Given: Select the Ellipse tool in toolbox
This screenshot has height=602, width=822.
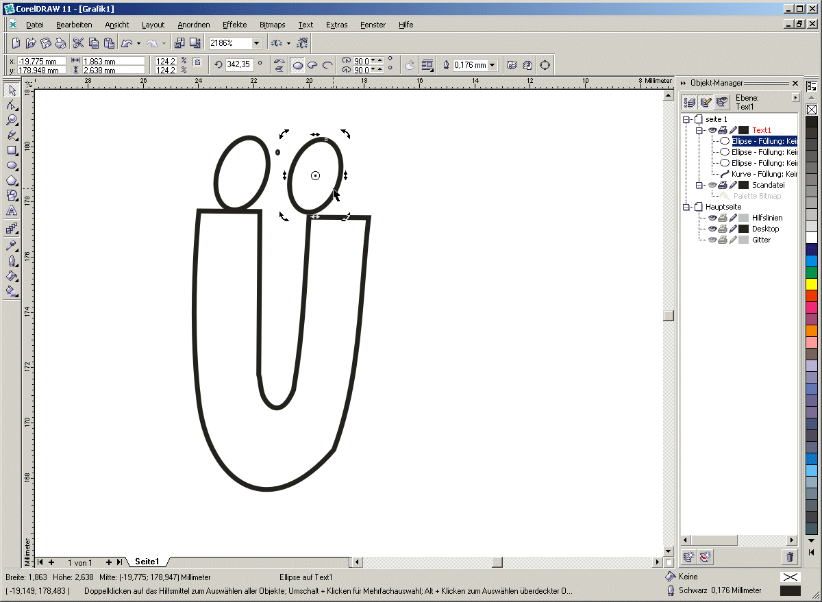Looking at the screenshot, I should (x=12, y=166).
